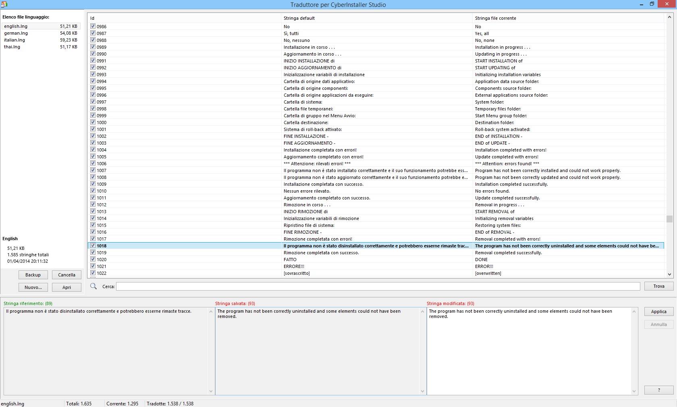Click down arrow of Stringa riferimento scrollbar
This screenshot has height=407, width=677.
(211, 391)
